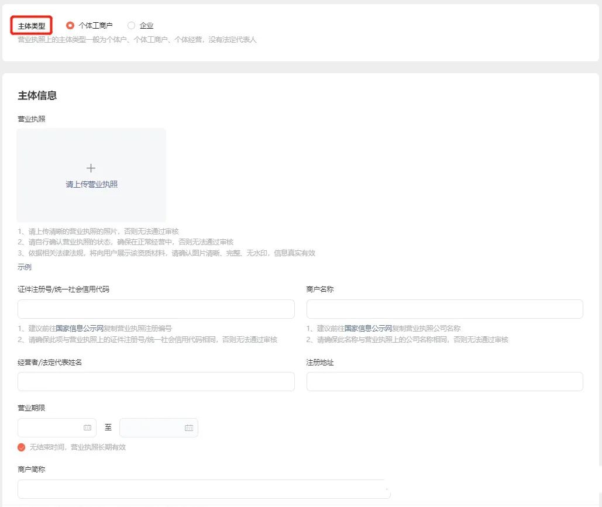Click the 主体类型 label
Image resolution: width=602 pixels, height=507 pixels.
point(32,26)
